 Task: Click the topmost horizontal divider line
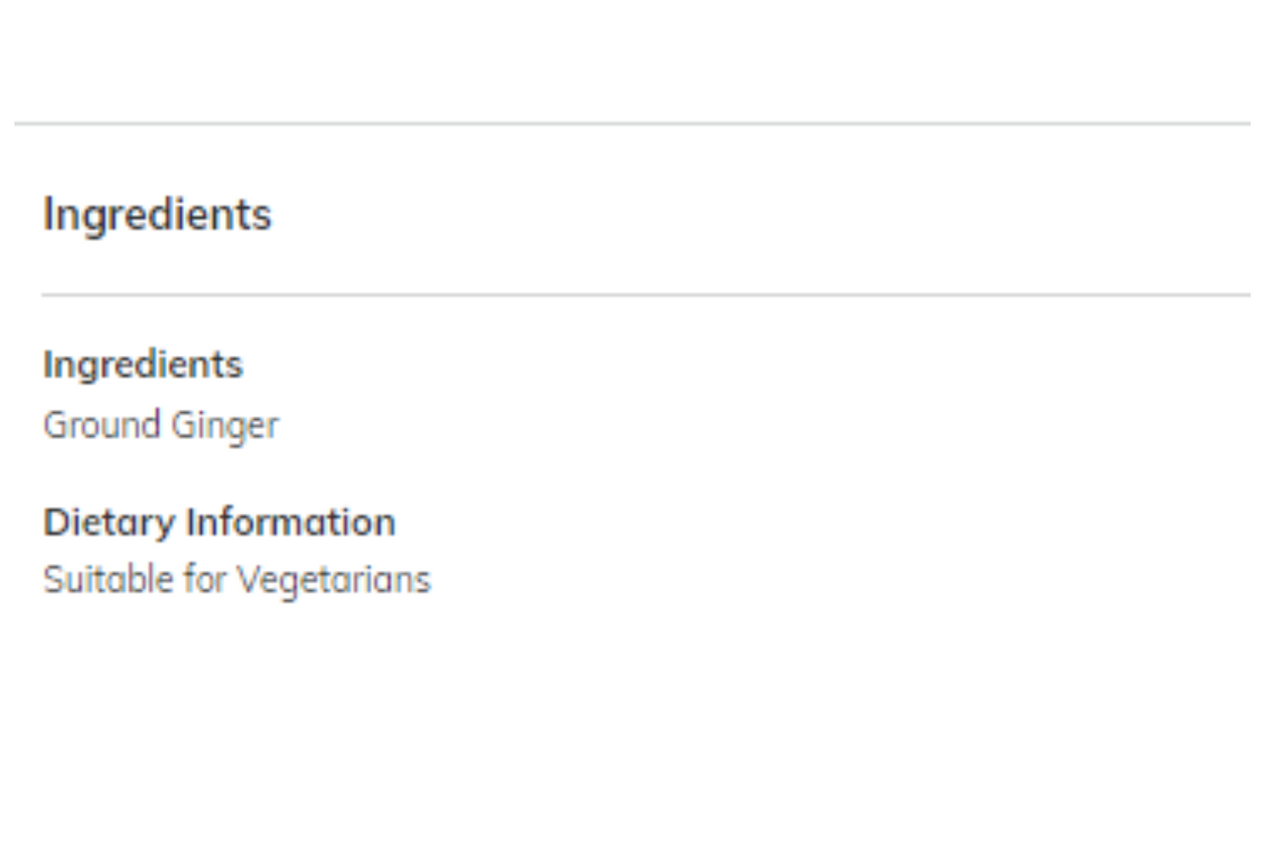click(x=632, y=124)
